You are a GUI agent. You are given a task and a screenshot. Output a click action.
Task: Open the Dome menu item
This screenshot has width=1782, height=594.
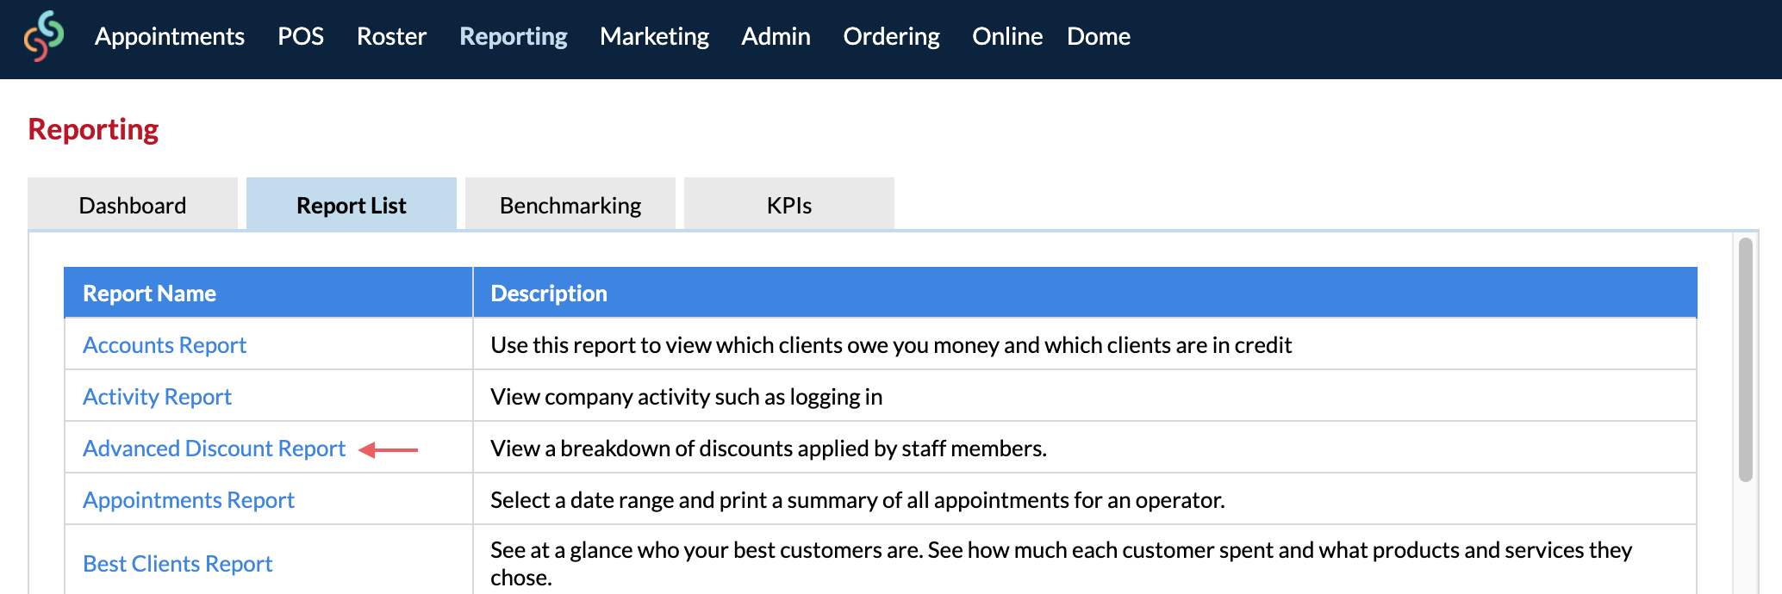(x=1099, y=36)
